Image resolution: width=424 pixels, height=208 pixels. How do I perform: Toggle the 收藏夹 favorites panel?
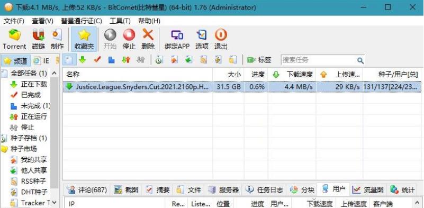[x=84, y=39]
